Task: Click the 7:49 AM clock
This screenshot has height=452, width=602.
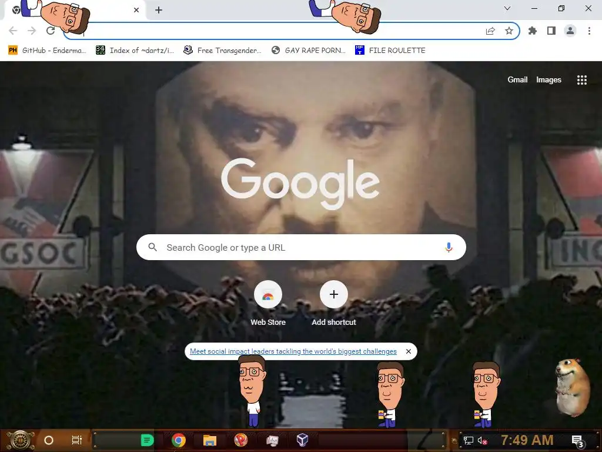Action: point(527,440)
